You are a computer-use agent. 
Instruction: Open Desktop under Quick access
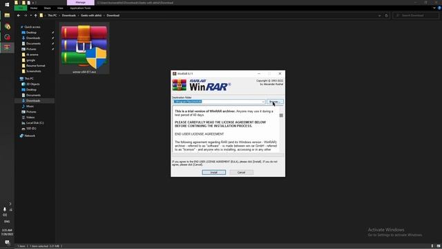coord(31,33)
